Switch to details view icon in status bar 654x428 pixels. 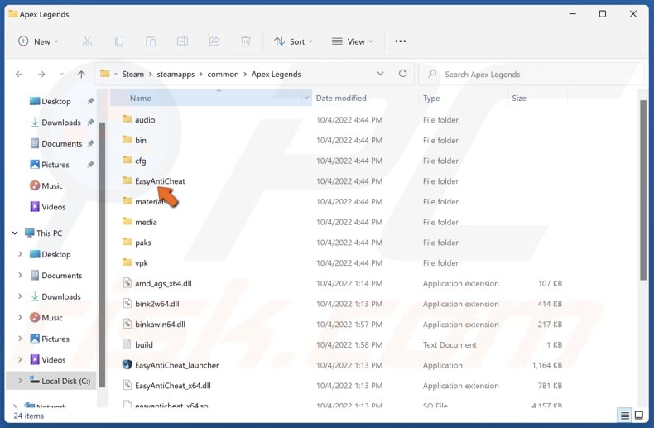point(625,415)
